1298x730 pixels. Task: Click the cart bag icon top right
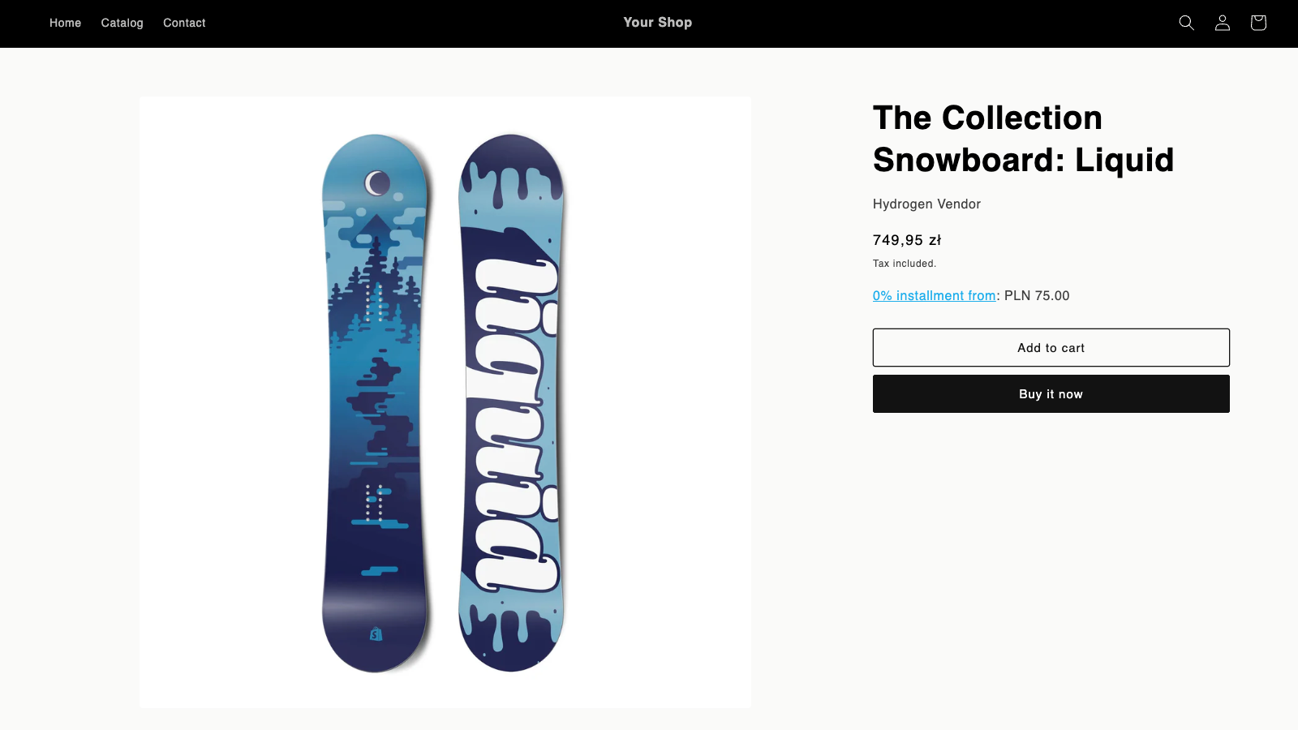click(1257, 23)
